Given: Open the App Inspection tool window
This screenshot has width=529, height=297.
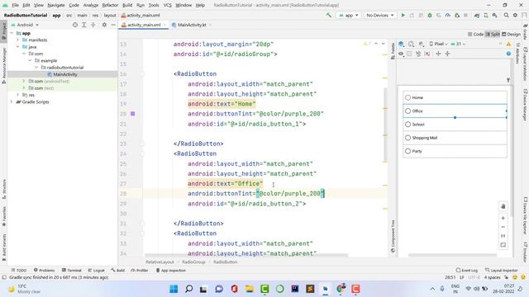Looking at the screenshot, I should tap(171, 270).
